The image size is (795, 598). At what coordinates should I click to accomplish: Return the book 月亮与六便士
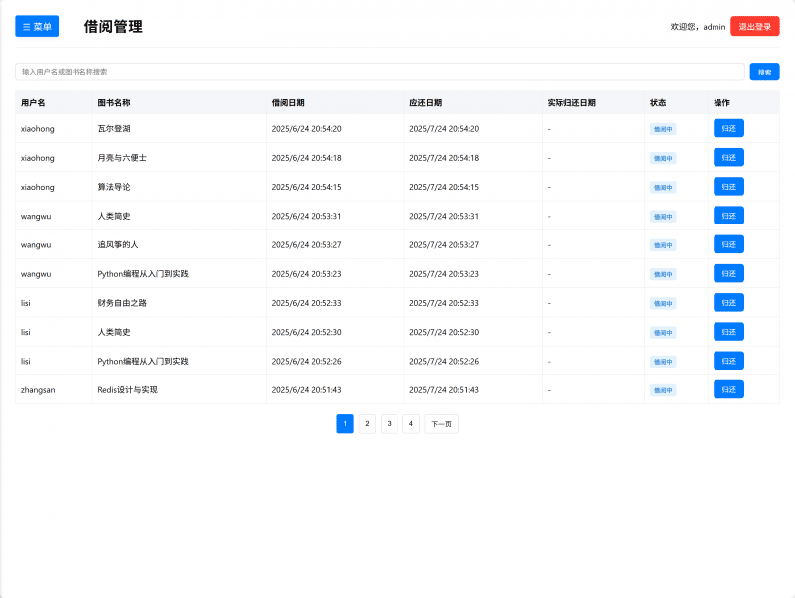[728, 157]
